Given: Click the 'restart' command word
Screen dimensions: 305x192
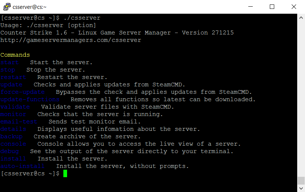Looking at the screenshot, I should click(x=13, y=77).
